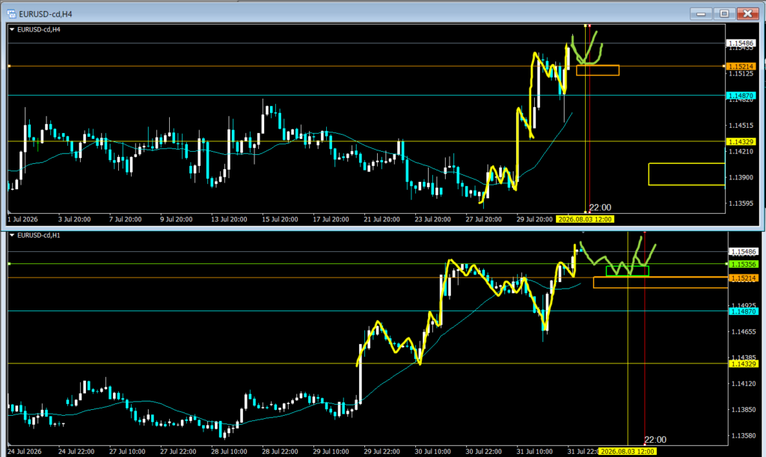Select the orange rectangle object on H1 chart
Image resolution: width=766 pixels, height=457 pixels.
[661, 282]
